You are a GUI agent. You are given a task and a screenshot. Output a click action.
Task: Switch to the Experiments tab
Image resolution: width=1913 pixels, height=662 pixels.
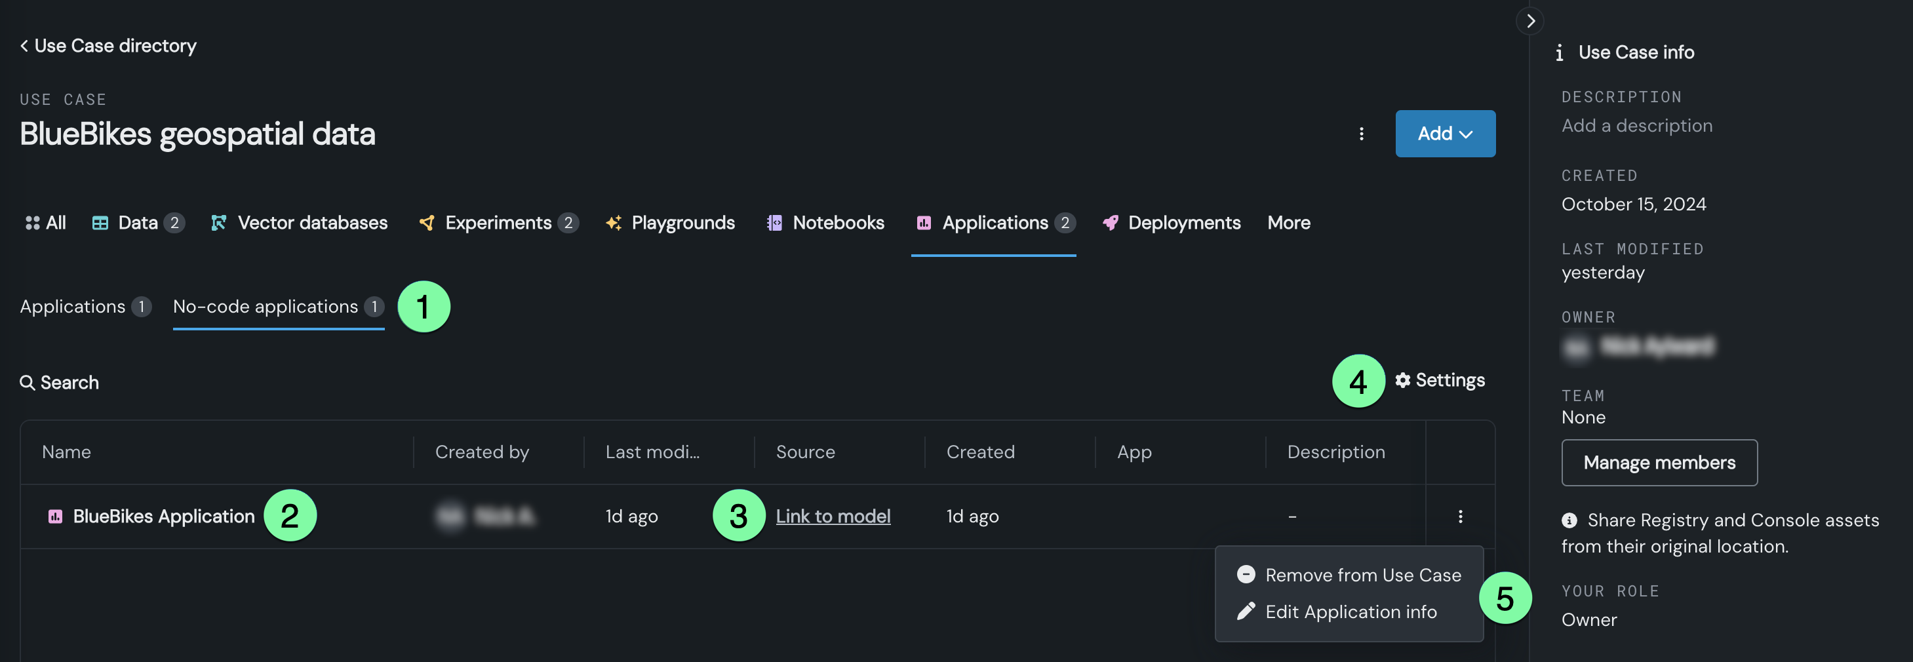click(498, 223)
